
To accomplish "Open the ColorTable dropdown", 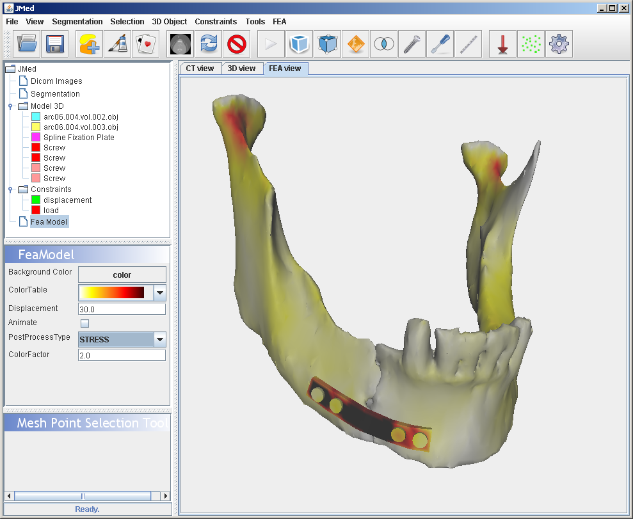I will (160, 293).
